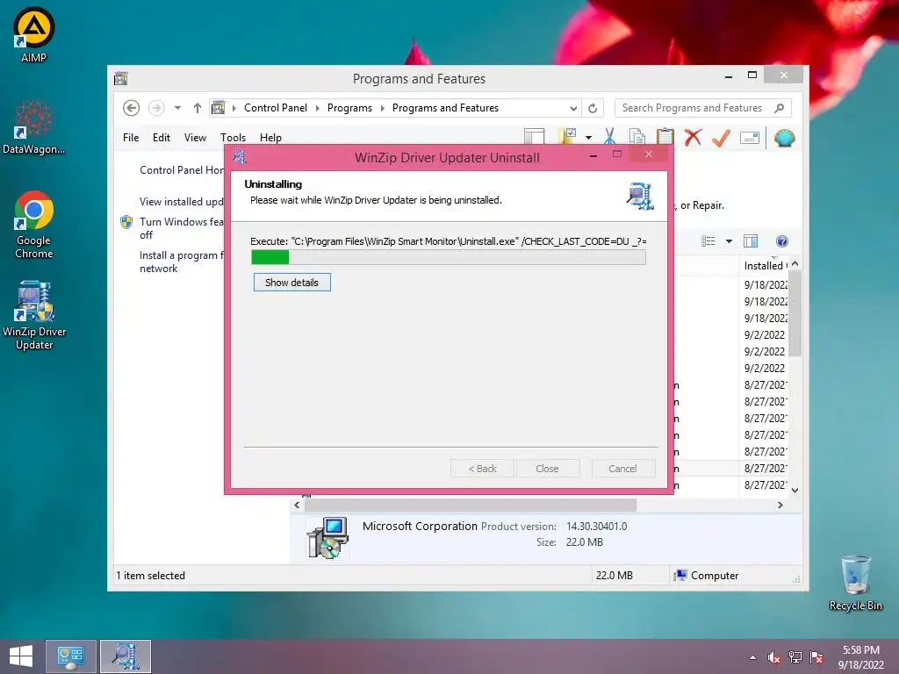The height and width of the screenshot is (674, 899).
Task: Change the list view mode icon
Action: (708, 241)
